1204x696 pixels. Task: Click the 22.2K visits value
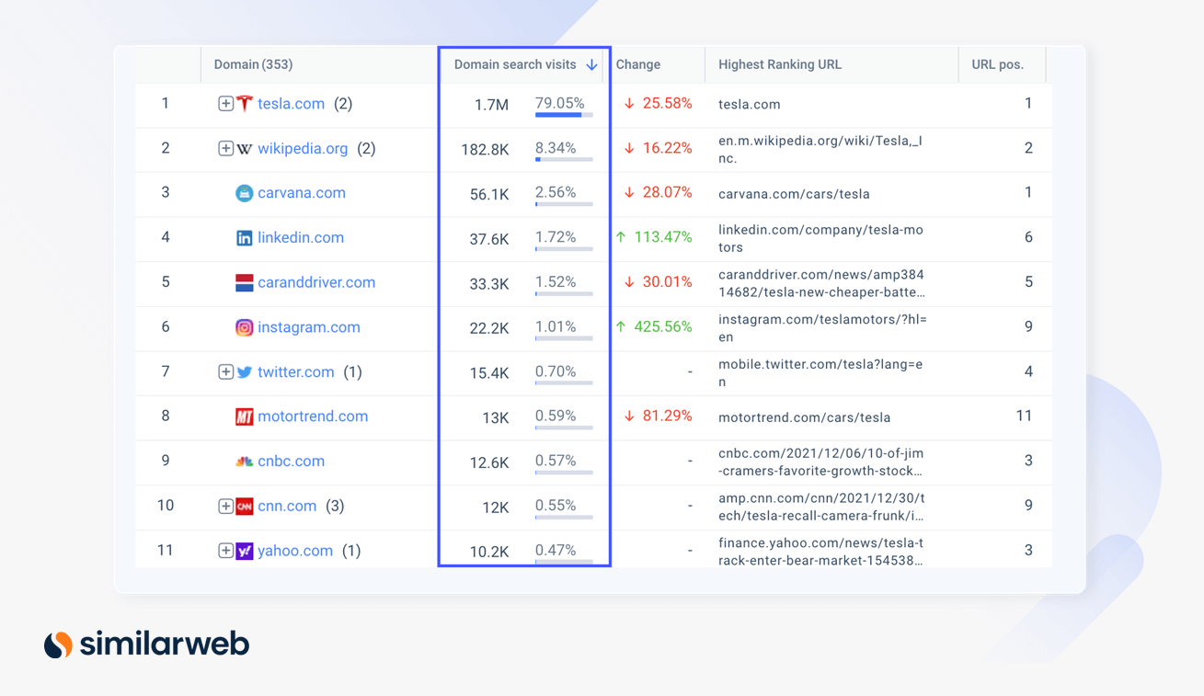(489, 328)
